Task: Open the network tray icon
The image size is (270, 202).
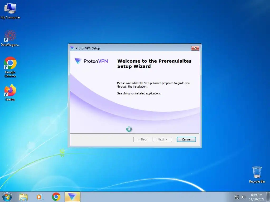Action: pos(237,197)
